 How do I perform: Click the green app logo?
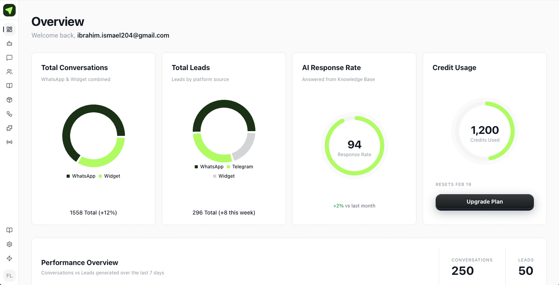[9, 10]
